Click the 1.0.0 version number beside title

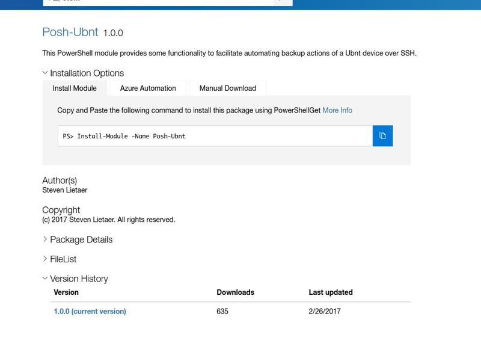(113, 33)
